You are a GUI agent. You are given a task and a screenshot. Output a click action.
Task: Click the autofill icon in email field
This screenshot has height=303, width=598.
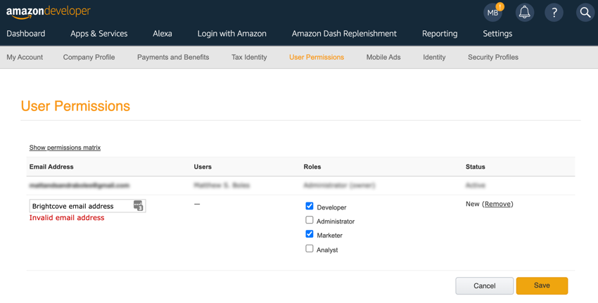(138, 206)
